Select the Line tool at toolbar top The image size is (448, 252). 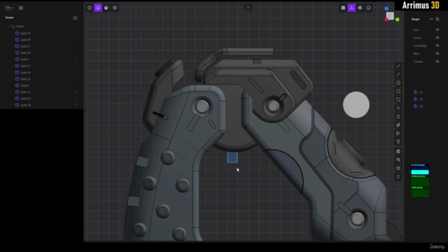point(398,66)
